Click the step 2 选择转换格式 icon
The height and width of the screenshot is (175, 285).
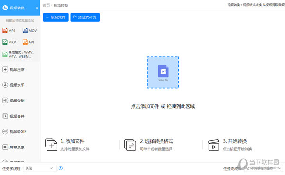(x=130, y=145)
